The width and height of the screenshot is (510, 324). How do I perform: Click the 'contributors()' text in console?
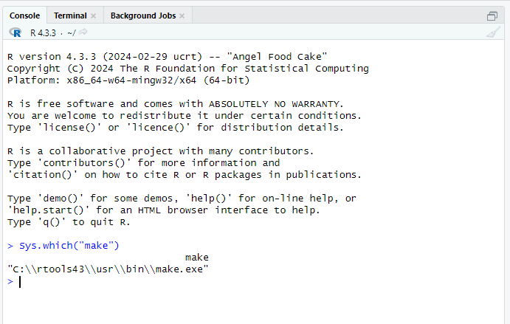coord(84,163)
